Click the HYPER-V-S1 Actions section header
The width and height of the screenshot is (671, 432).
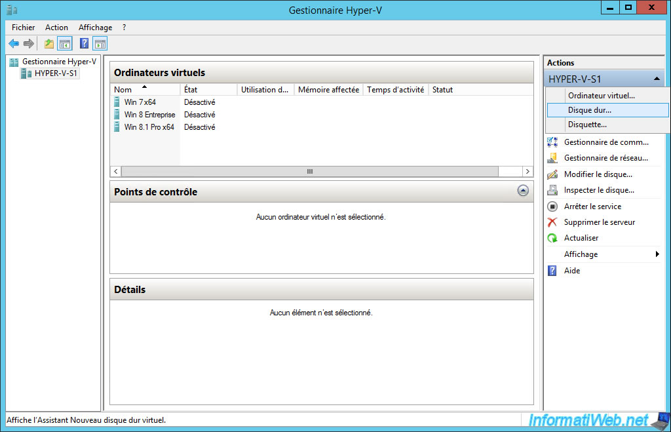pyautogui.click(x=604, y=79)
